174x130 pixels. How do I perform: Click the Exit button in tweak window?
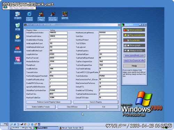[x=104, y=107]
